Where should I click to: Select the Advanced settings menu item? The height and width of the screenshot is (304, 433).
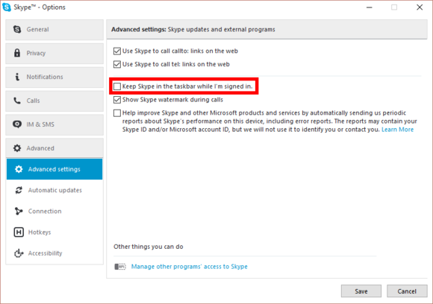coord(54,169)
